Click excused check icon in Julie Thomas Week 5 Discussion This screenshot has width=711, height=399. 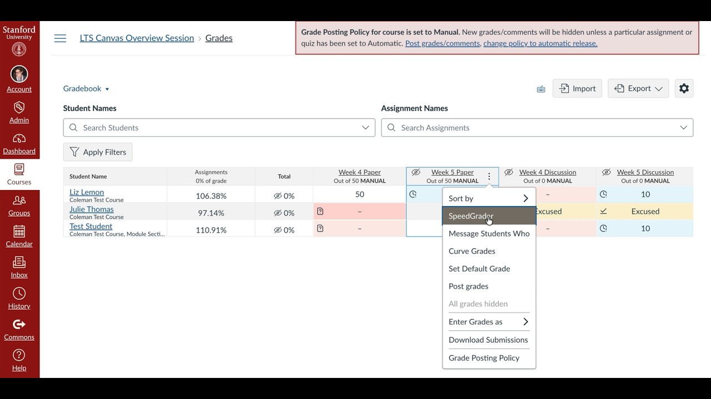[x=603, y=211]
